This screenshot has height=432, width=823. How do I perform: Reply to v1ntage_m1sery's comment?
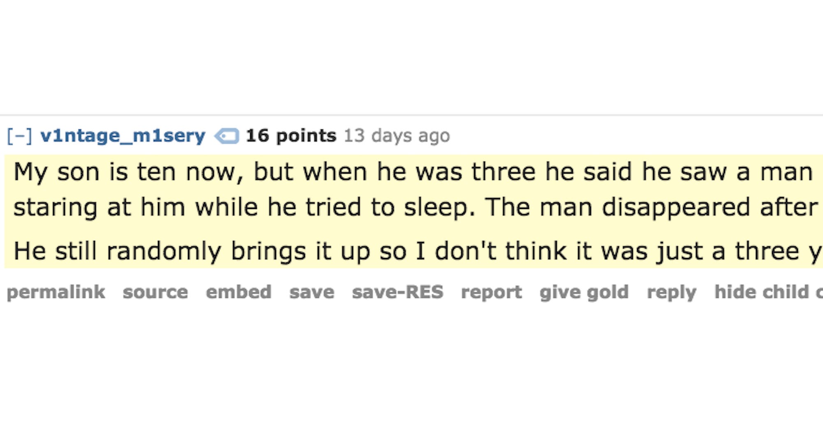point(672,293)
